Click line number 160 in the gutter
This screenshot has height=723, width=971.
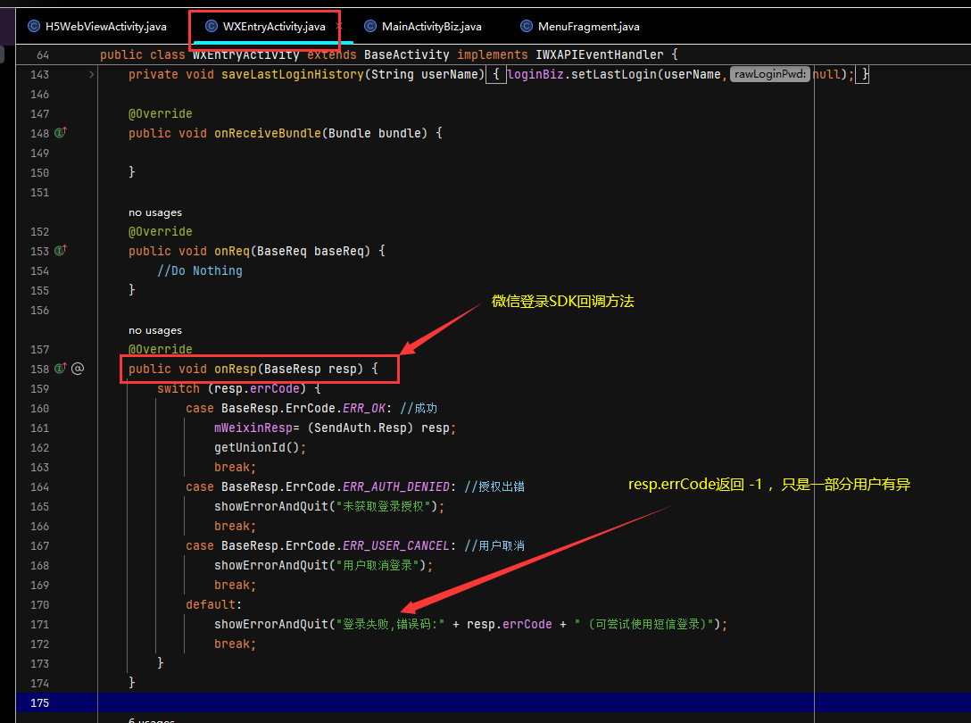(x=39, y=408)
